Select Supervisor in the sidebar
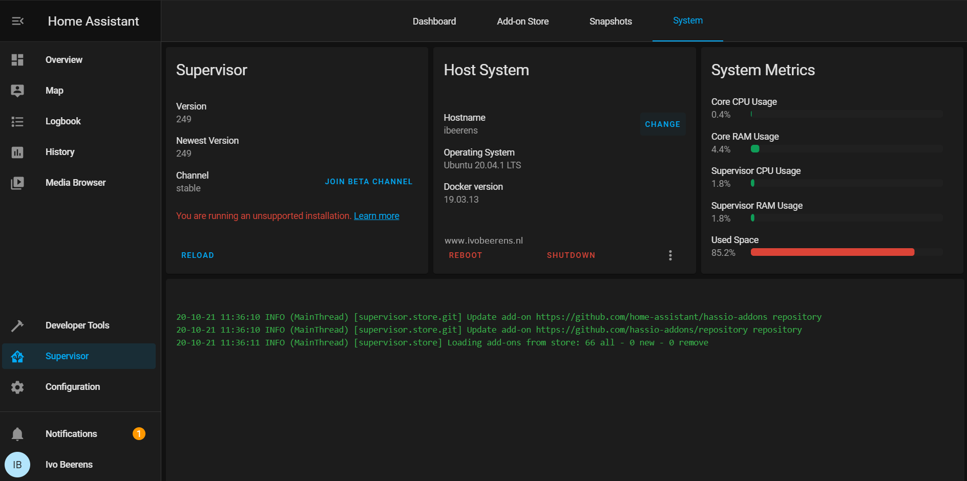Viewport: 967px width, 481px height. [79, 356]
